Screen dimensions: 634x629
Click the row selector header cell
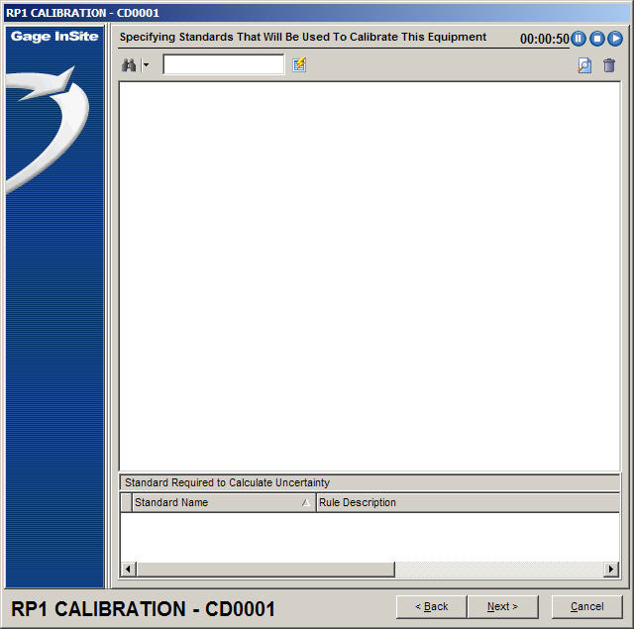coord(126,502)
